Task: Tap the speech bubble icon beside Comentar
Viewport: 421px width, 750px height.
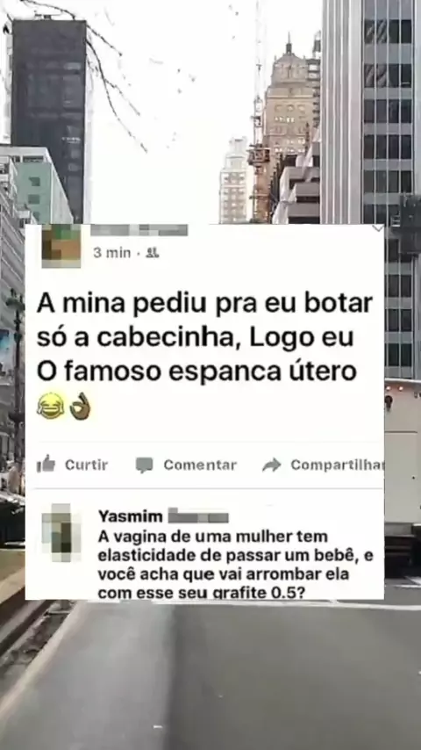Action: (x=145, y=465)
